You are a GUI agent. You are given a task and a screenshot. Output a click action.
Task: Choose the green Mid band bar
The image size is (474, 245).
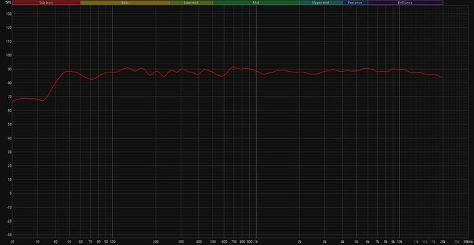[256, 3]
